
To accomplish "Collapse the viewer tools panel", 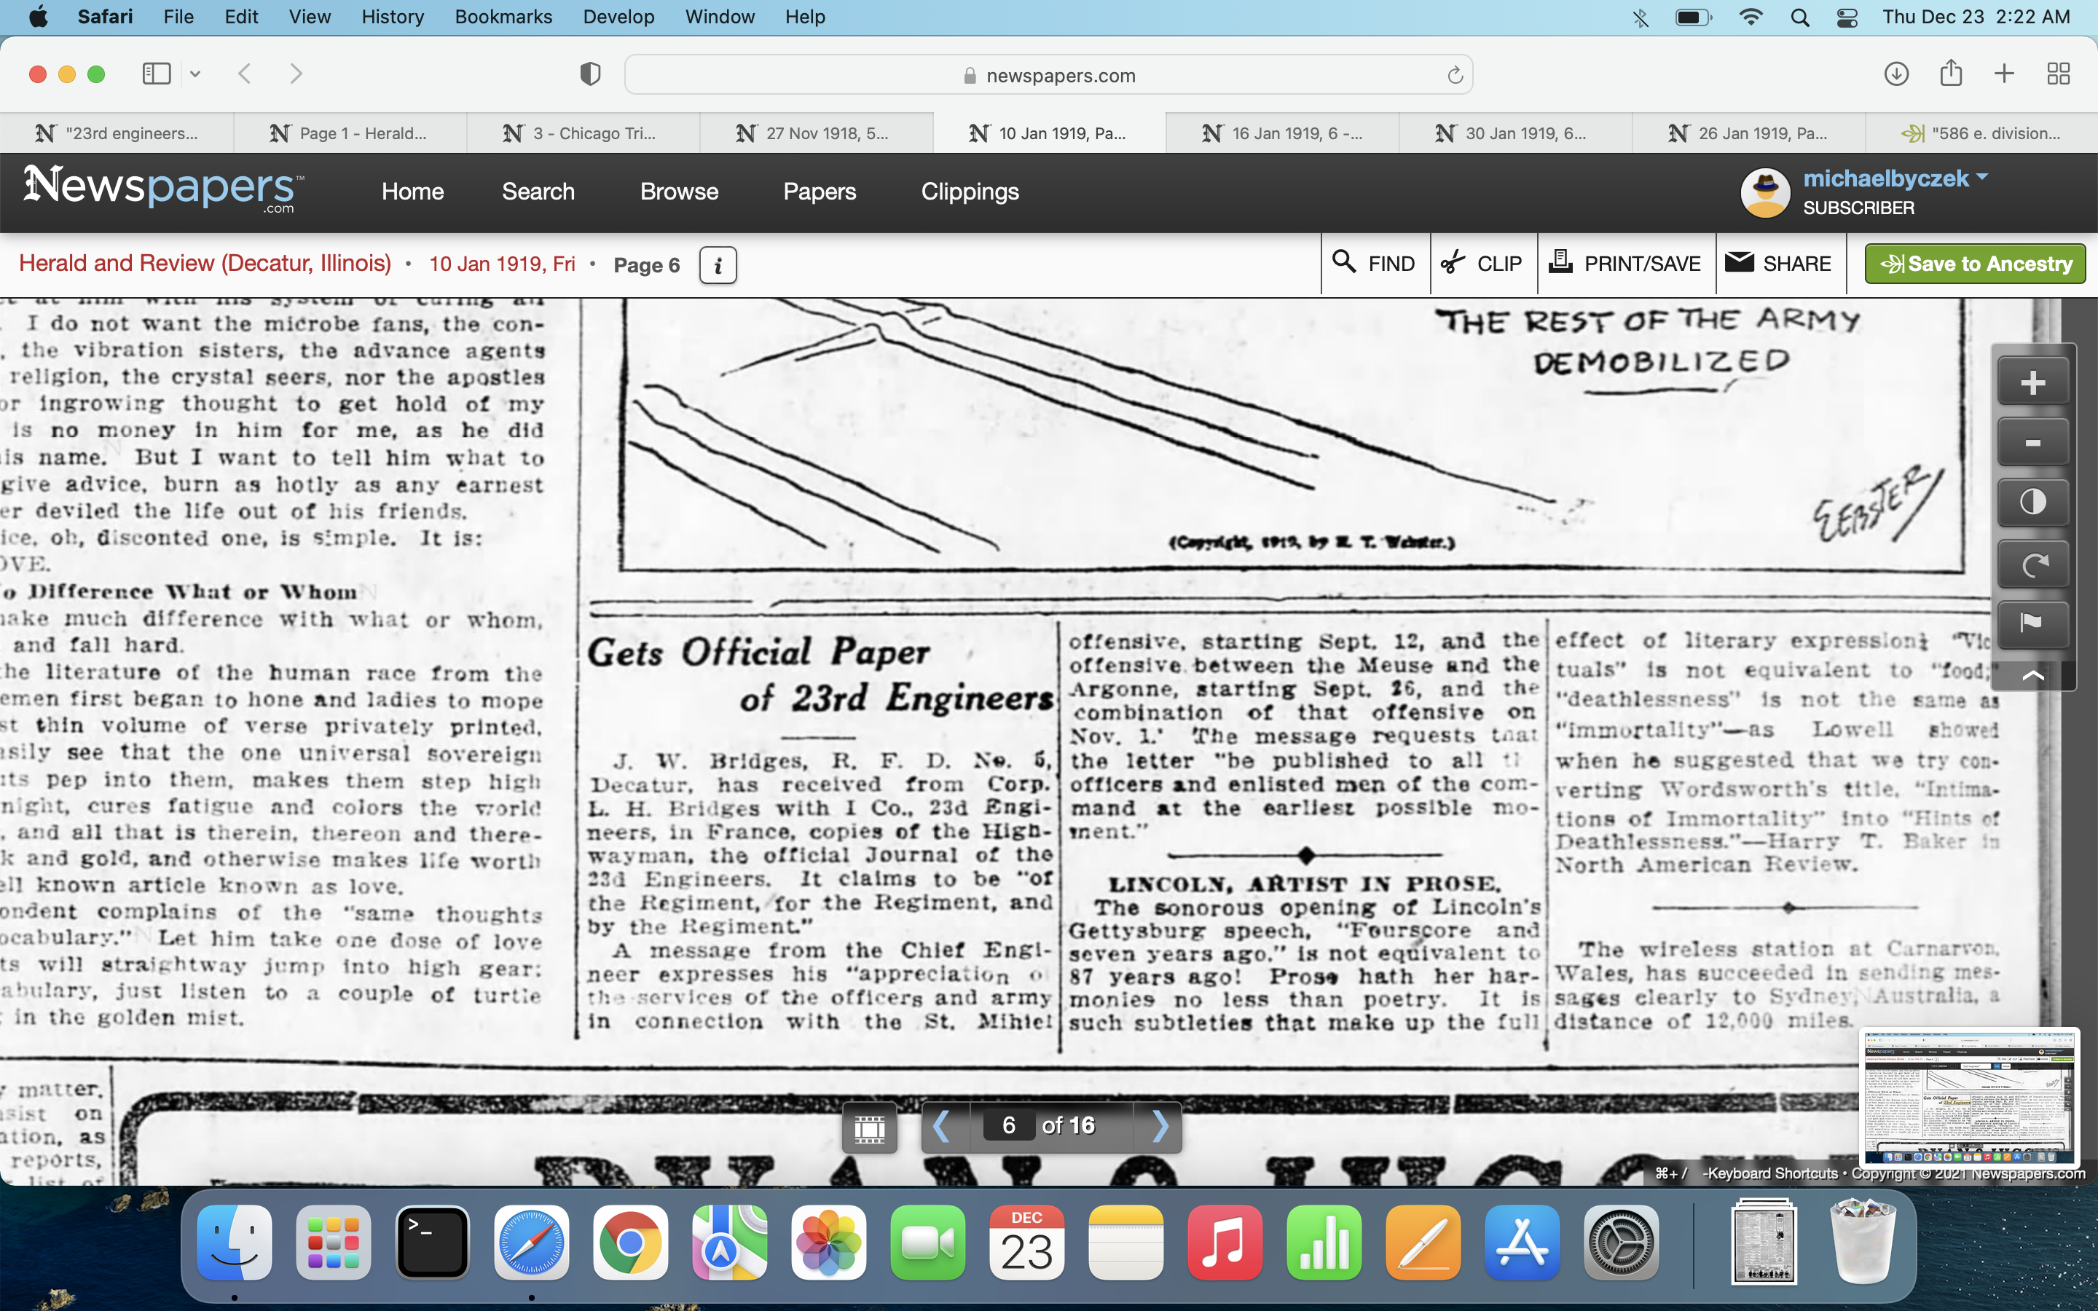I will coord(2032,675).
